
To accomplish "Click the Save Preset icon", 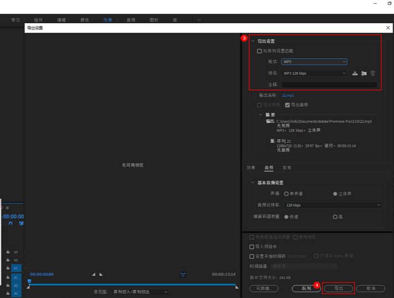I will (355, 73).
